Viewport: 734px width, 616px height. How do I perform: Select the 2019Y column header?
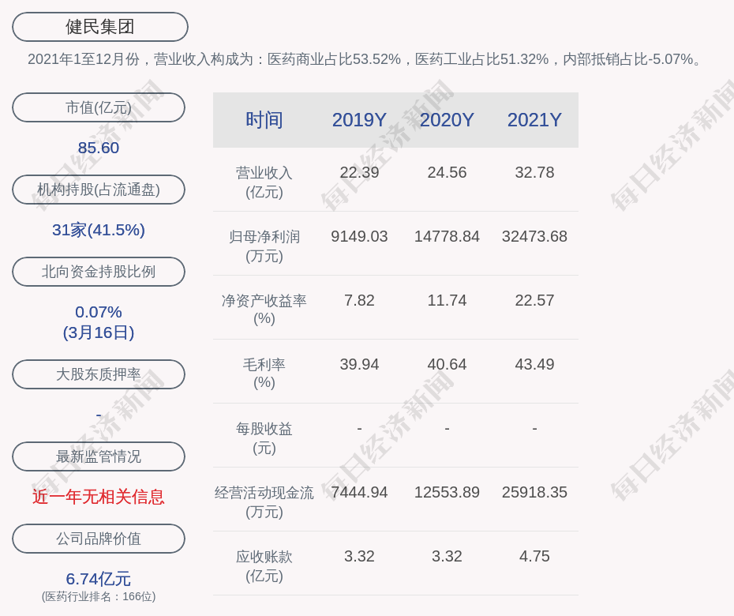point(359,120)
